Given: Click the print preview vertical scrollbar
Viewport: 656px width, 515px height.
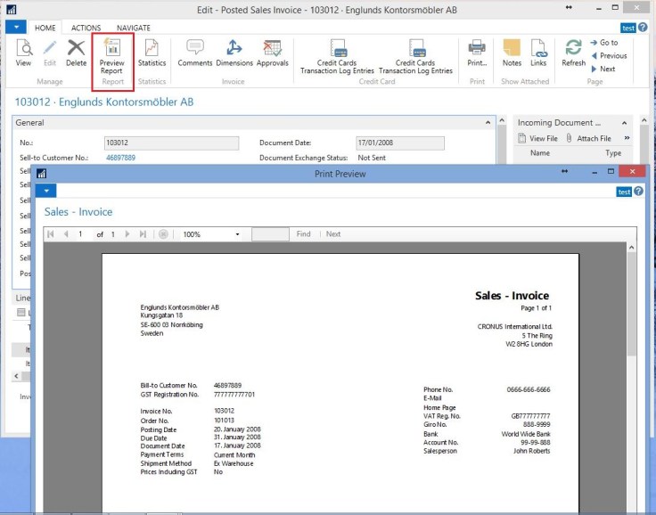Looking at the screenshot, I should [631, 374].
